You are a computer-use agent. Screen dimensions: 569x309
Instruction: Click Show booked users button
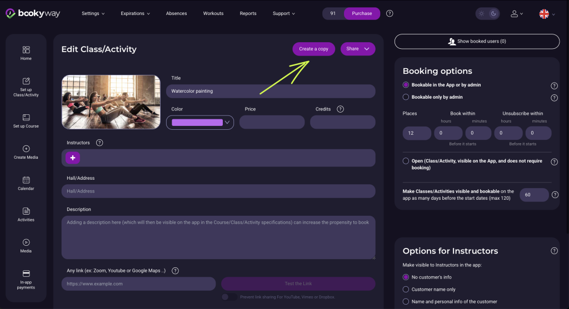point(477,42)
